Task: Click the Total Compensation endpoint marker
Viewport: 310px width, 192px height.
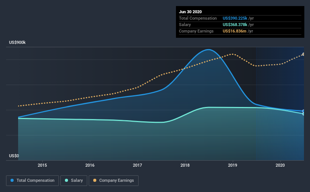Action: [x=304, y=111]
